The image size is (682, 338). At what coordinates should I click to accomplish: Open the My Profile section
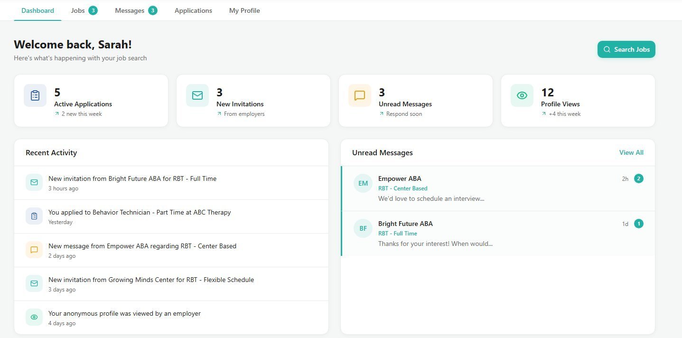click(x=244, y=10)
